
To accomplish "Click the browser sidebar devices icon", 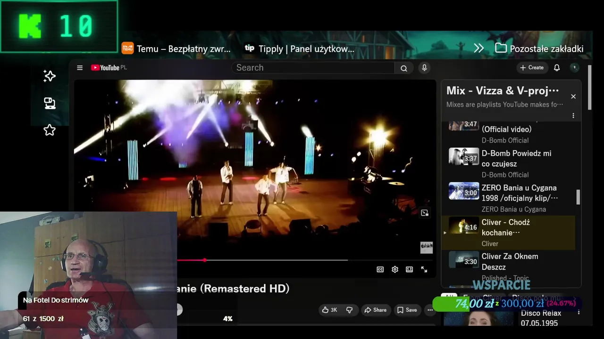I will pos(50,103).
